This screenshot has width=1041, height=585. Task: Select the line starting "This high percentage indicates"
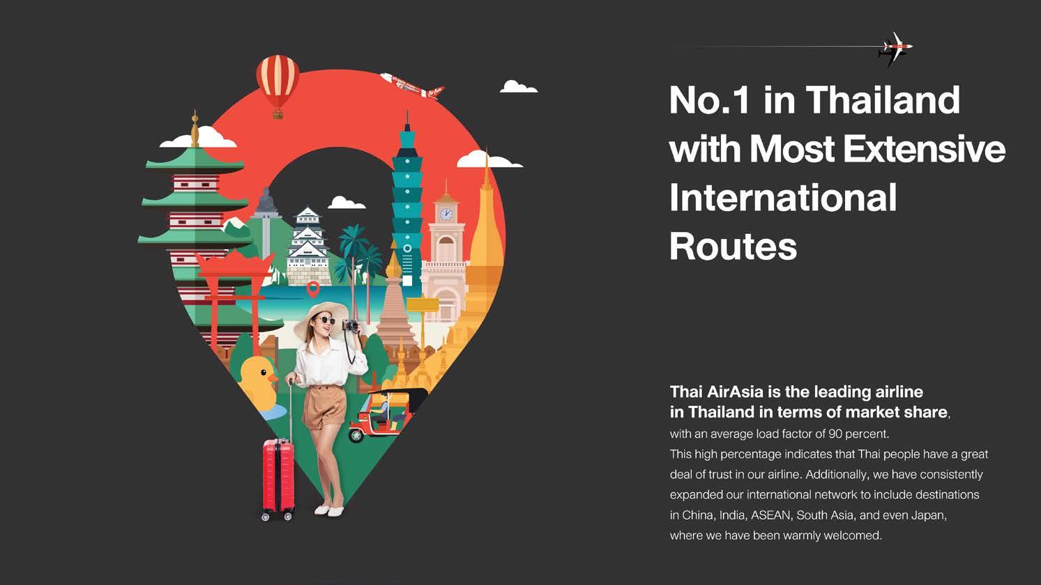[x=829, y=454]
